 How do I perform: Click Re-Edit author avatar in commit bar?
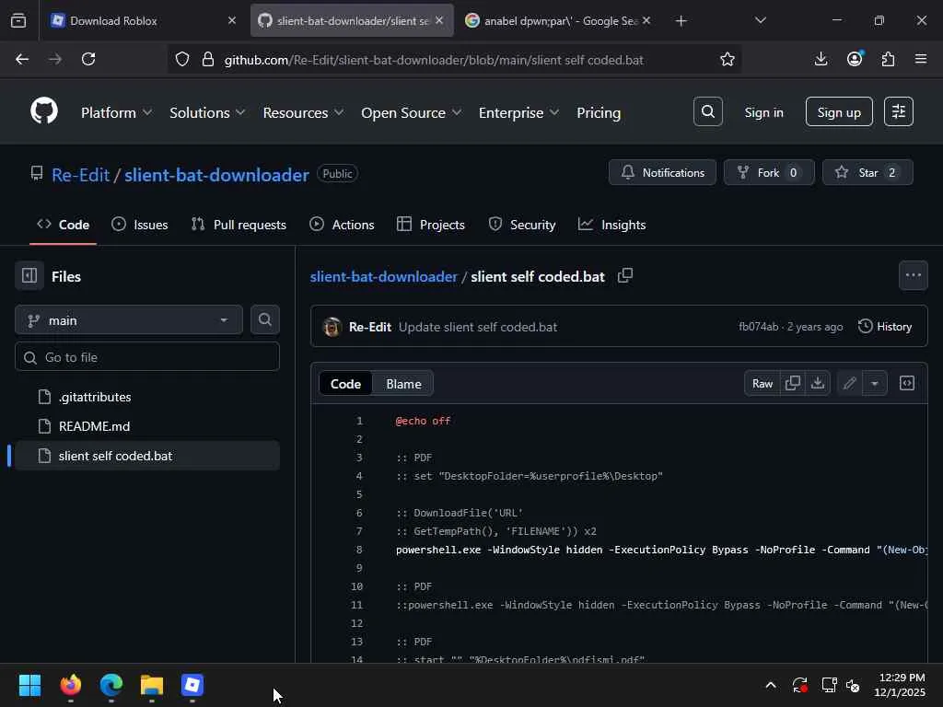(332, 327)
